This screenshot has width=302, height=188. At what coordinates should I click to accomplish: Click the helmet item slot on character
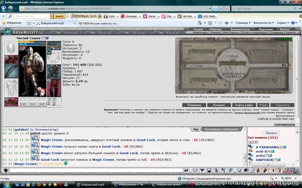coord(11,48)
